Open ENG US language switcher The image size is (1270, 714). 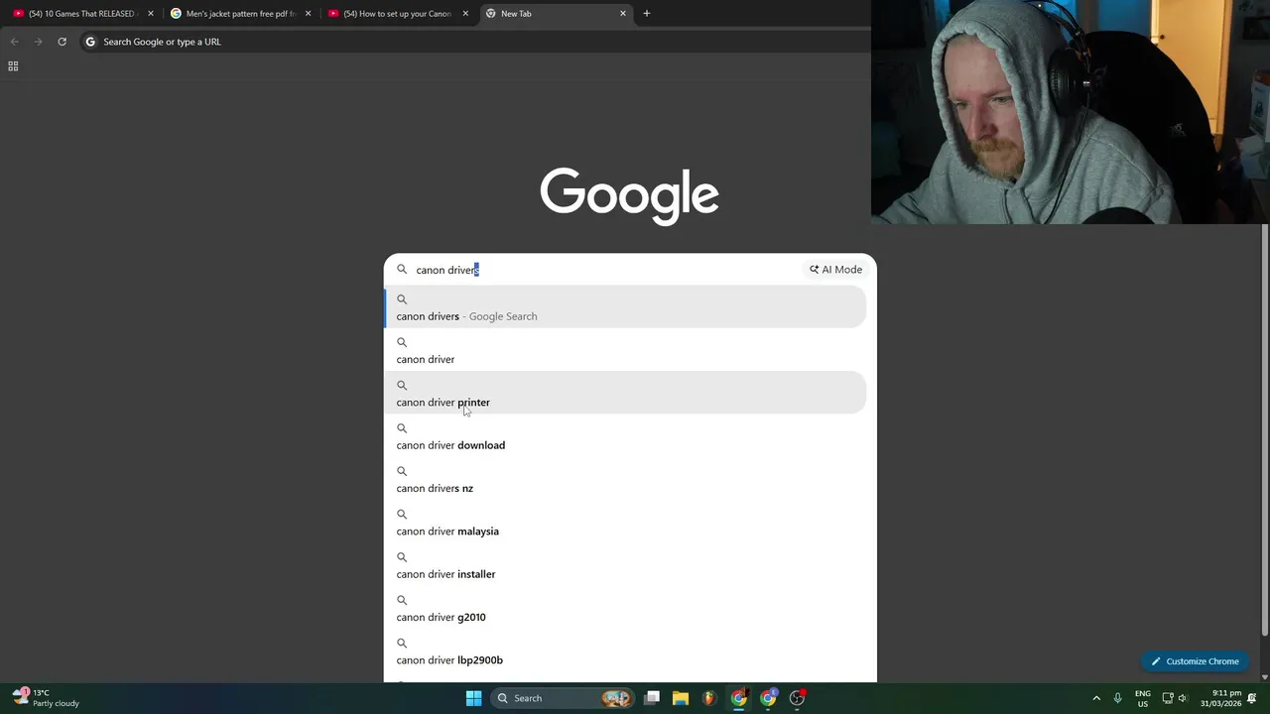(1143, 698)
